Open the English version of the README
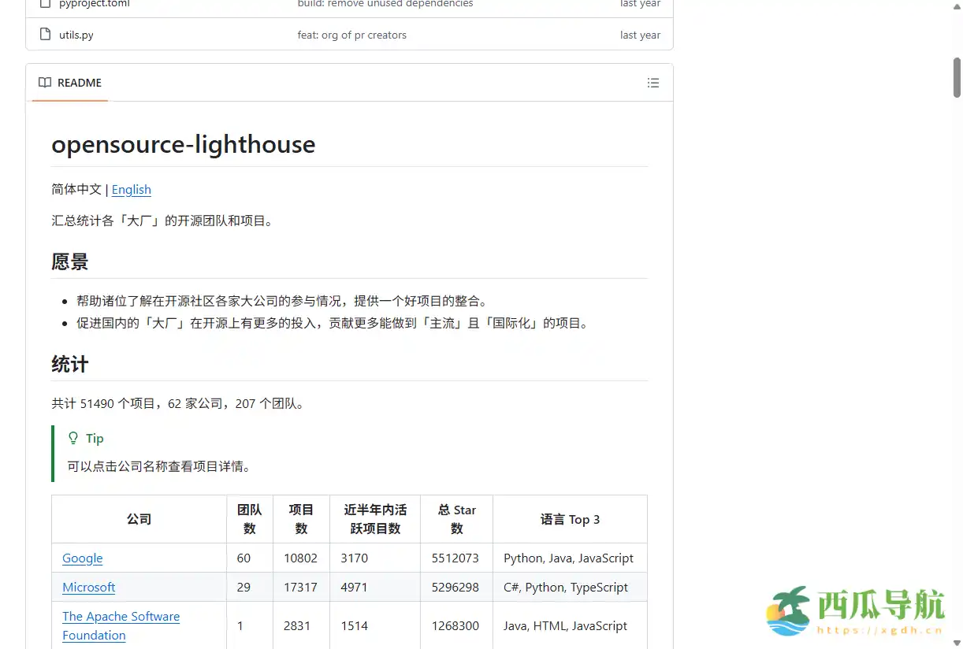Image resolution: width=963 pixels, height=649 pixels. [x=131, y=190]
